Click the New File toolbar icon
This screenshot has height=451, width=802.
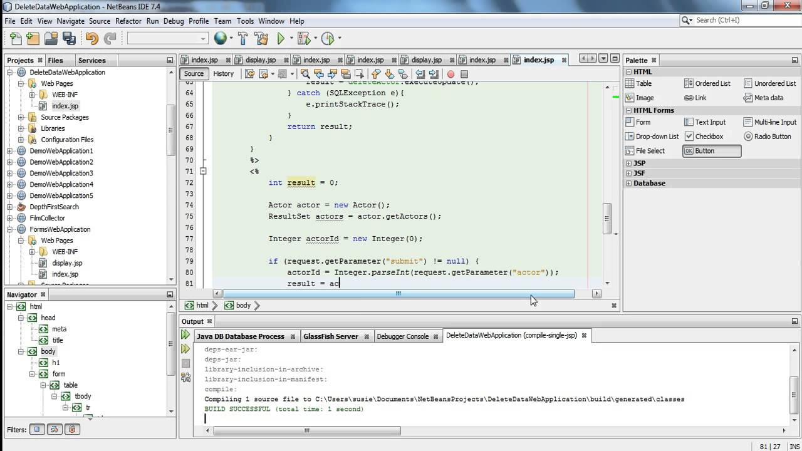tap(16, 39)
